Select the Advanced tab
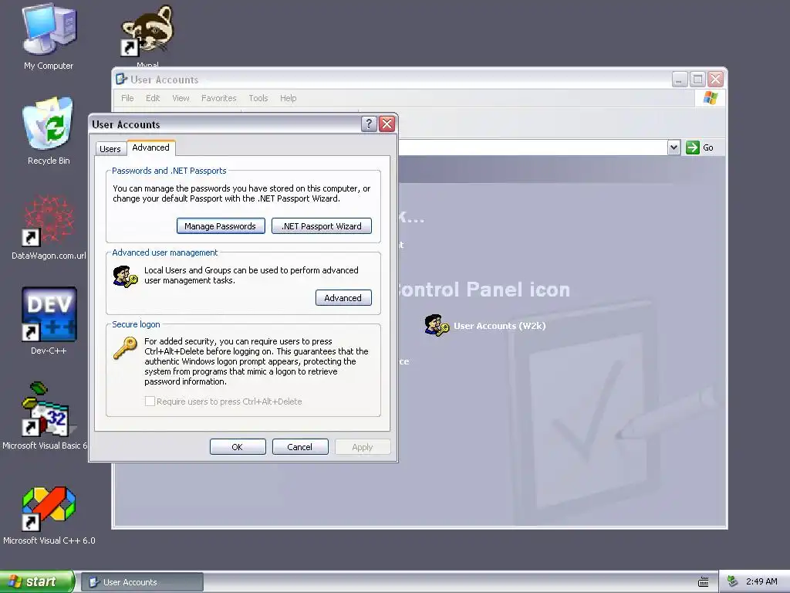This screenshot has height=593, width=790. tap(150, 147)
